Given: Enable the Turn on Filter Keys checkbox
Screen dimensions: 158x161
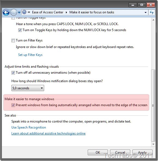Looking at the screenshot, I should [x=13, y=40].
